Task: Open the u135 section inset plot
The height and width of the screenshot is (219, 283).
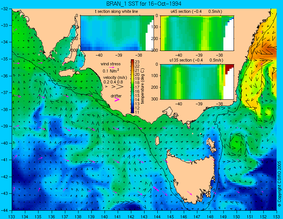Action: (197, 82)
